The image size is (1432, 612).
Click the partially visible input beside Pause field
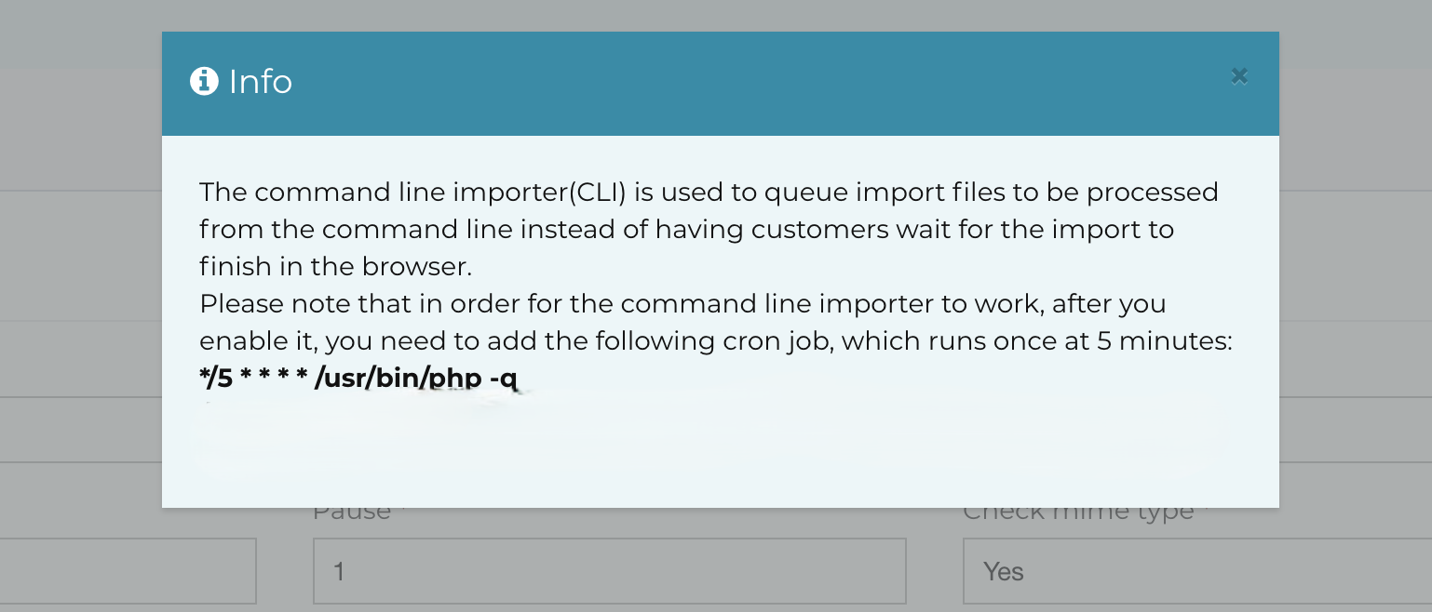click(128, 570)
